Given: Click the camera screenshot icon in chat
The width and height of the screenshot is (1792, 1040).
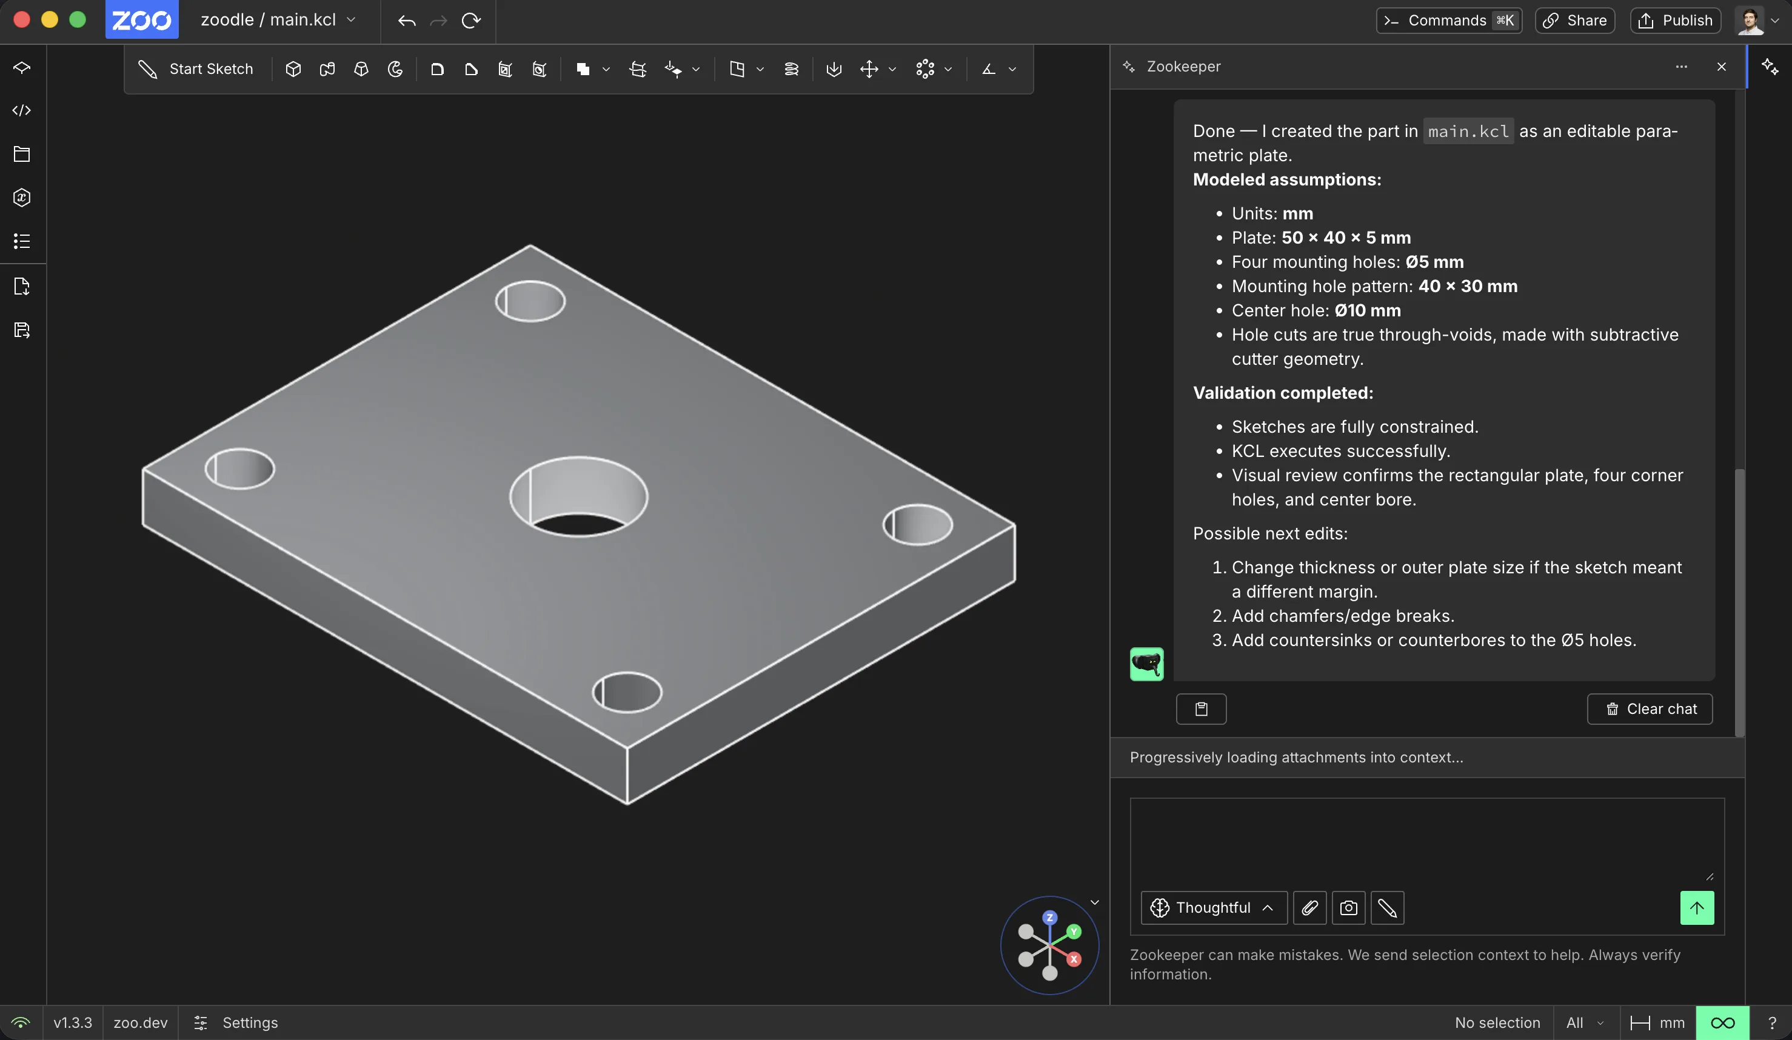Looking at the screenshot, I should click(x=1348, y=908).
